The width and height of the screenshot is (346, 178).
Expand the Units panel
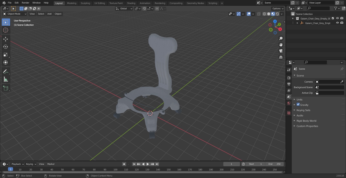tap(299, 99)
